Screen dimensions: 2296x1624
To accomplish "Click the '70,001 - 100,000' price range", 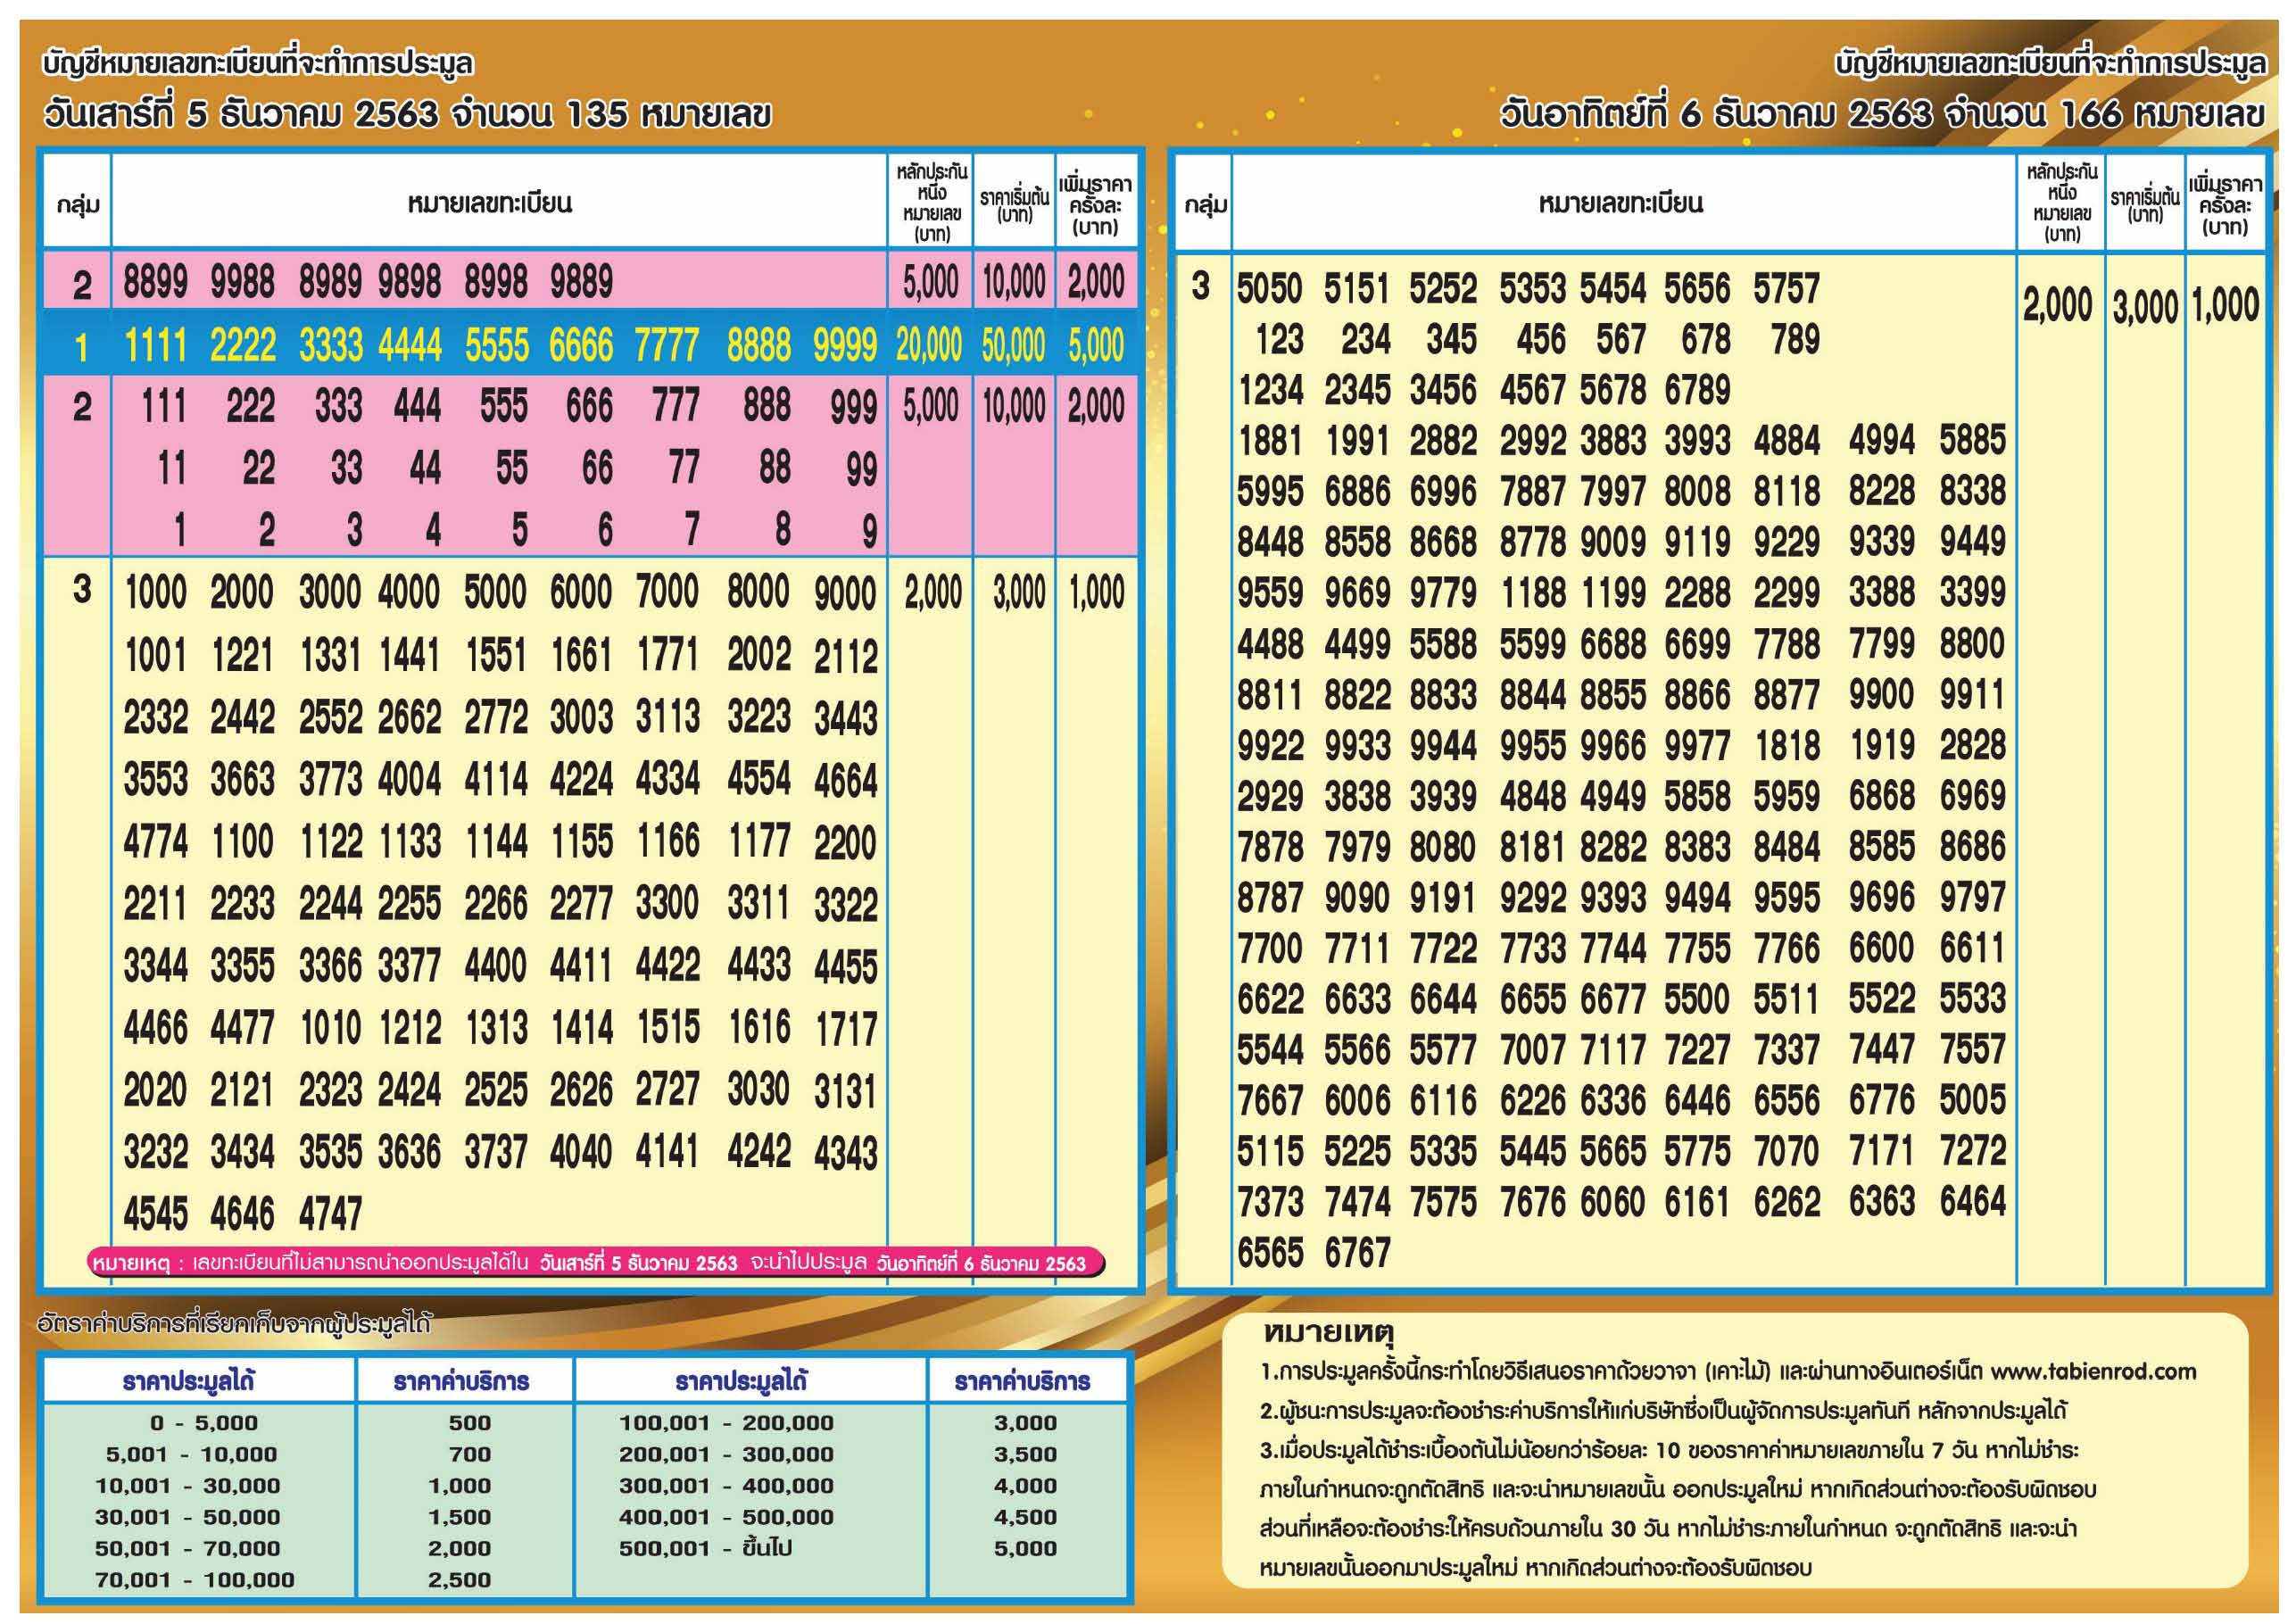I will click(195, 1580).
